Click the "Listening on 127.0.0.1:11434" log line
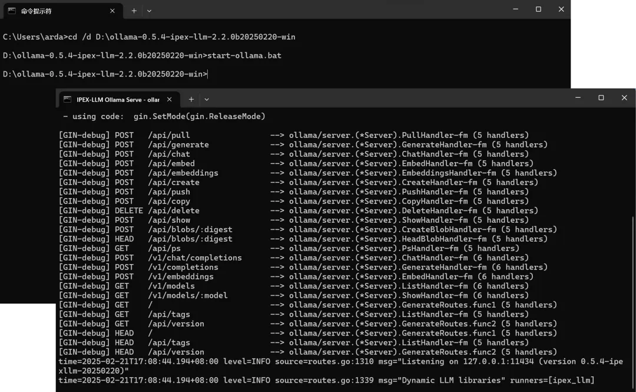The height and width of the screenshot is (392, 636). 340,361
